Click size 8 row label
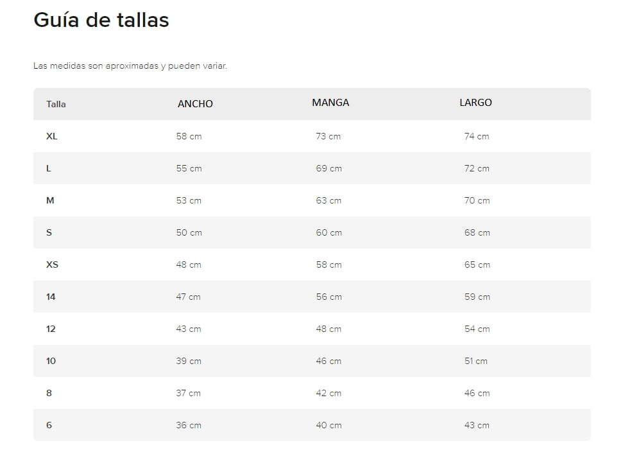Viewport: 623px width, 461px height. click(x=49, y=393)
